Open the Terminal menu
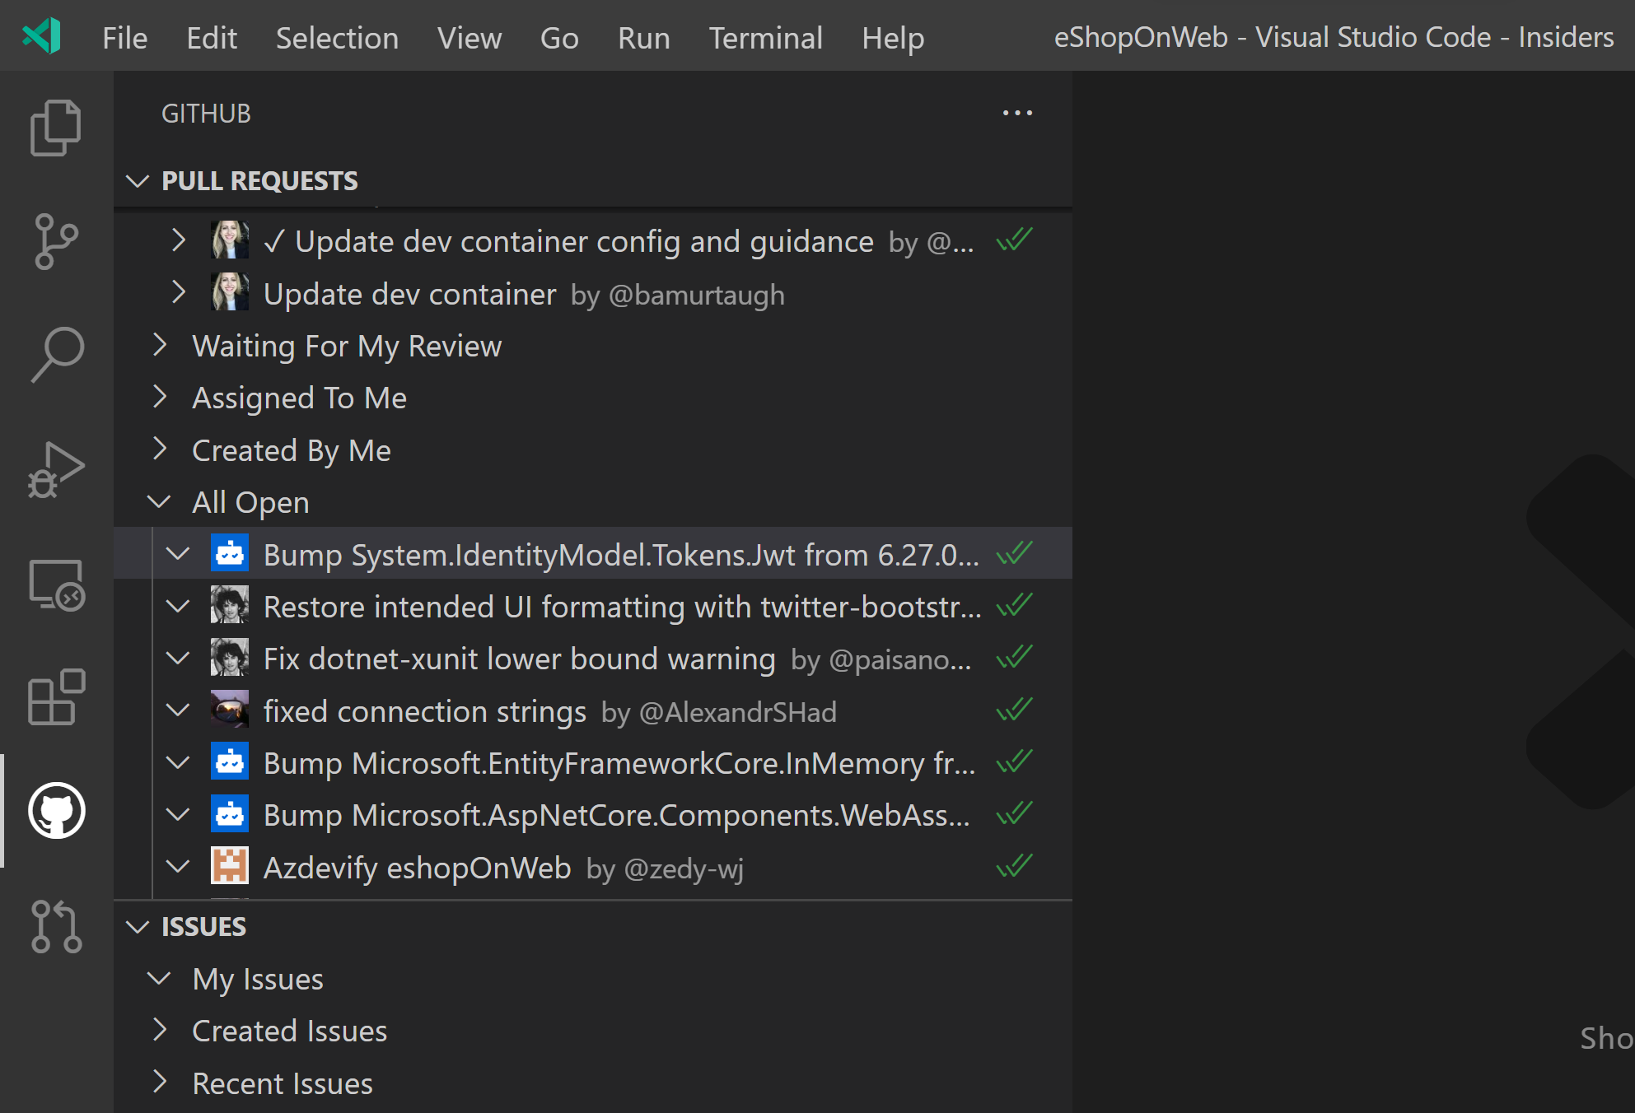The height and width of the screenshot is (1113, 1635). [x=764, y=38]
